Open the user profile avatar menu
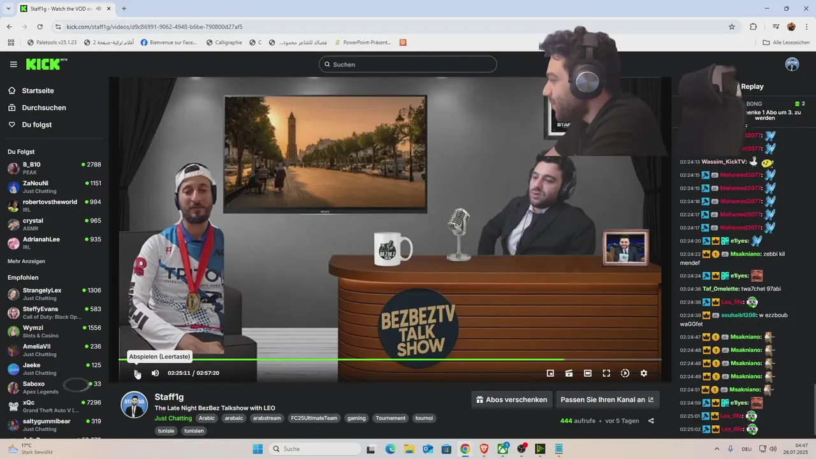Viewport: 816px width, 459px height. click(x=792, y=64)
